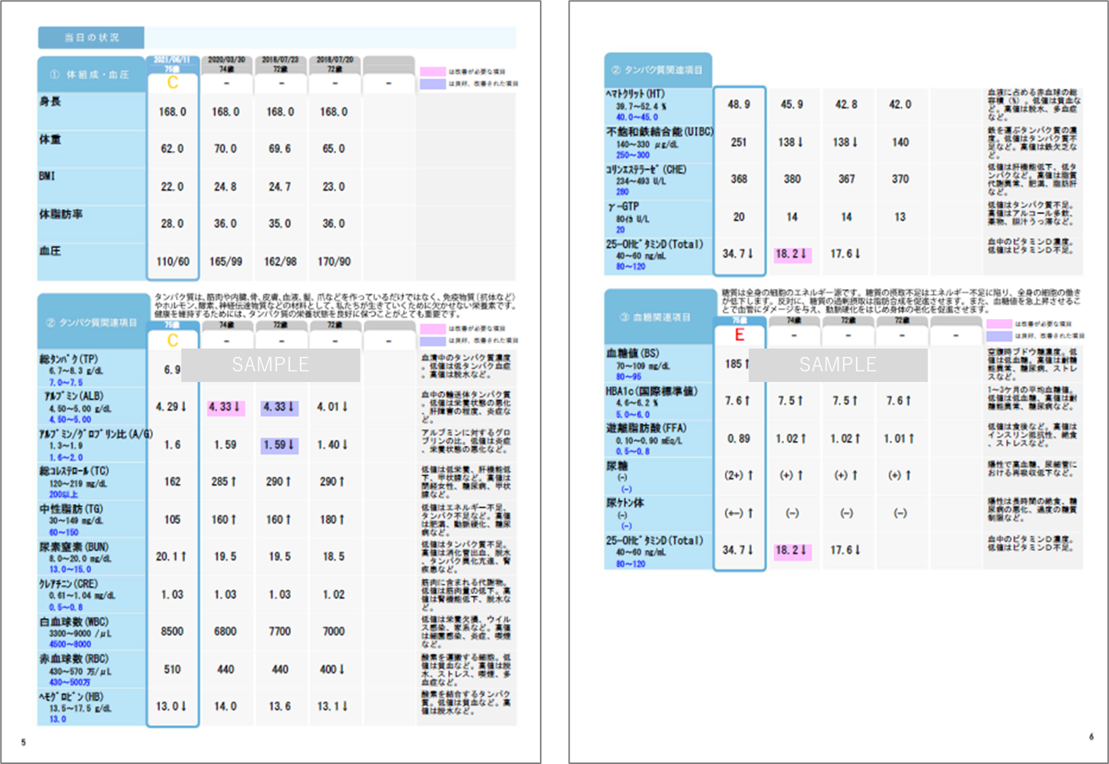Screen dimensions: 1109x764
Task: Click the BMI value 24.8
Action: pyautogui.click(x=225, y=186)
